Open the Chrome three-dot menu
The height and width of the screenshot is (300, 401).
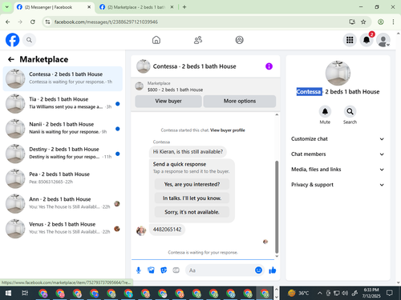393,22
